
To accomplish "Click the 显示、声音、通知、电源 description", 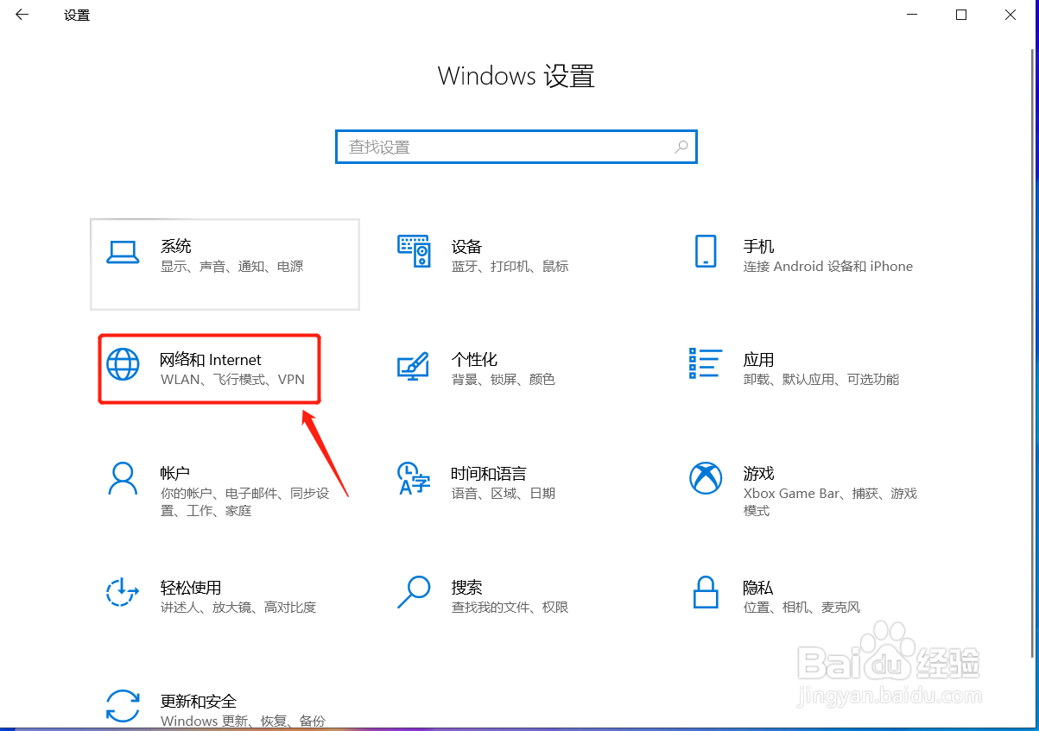I will [x=232, y=267].
